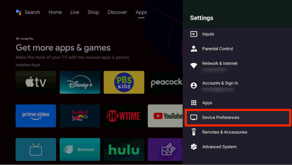Click the Device Preferences TV icon

click(x=194, y=117)
